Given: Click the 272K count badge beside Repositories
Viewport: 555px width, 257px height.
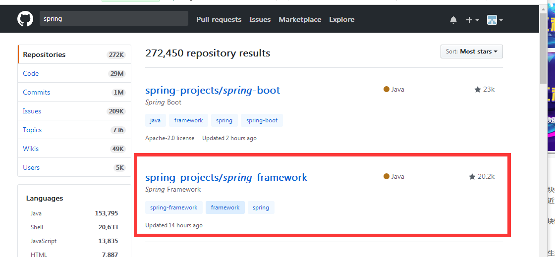Looking at the screenshot, I should point(116,55).
